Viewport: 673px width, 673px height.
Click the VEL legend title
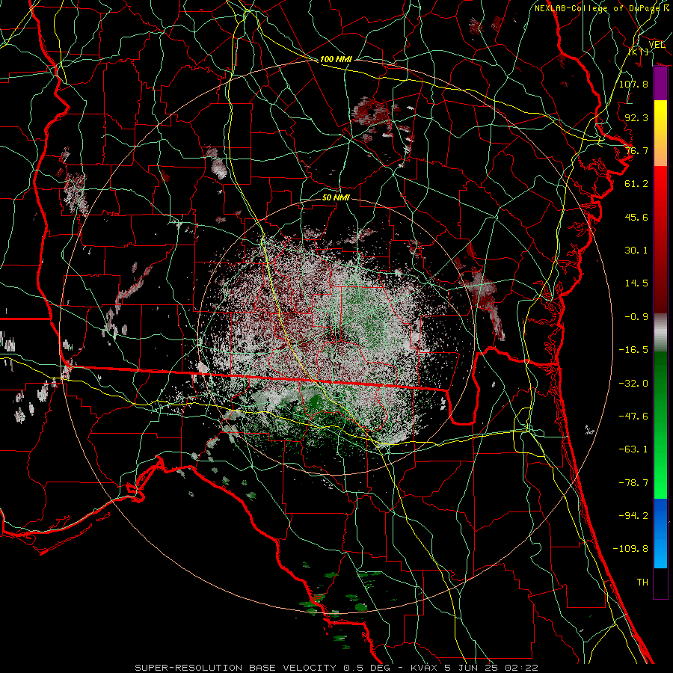click(x=657, y=44)
